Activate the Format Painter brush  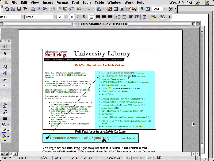point(71,9)
